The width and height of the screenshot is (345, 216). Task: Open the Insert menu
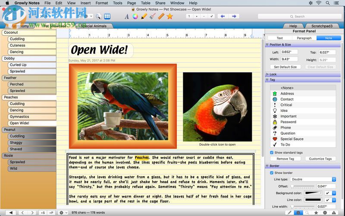tap(85, 3)
